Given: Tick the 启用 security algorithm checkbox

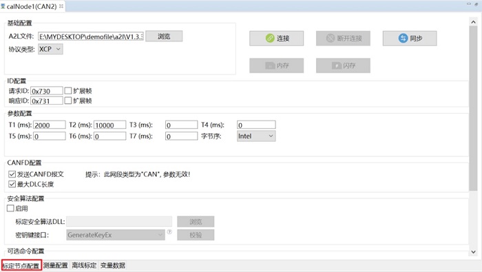Looking at the screenshot, I should click(x=10, y=209).
